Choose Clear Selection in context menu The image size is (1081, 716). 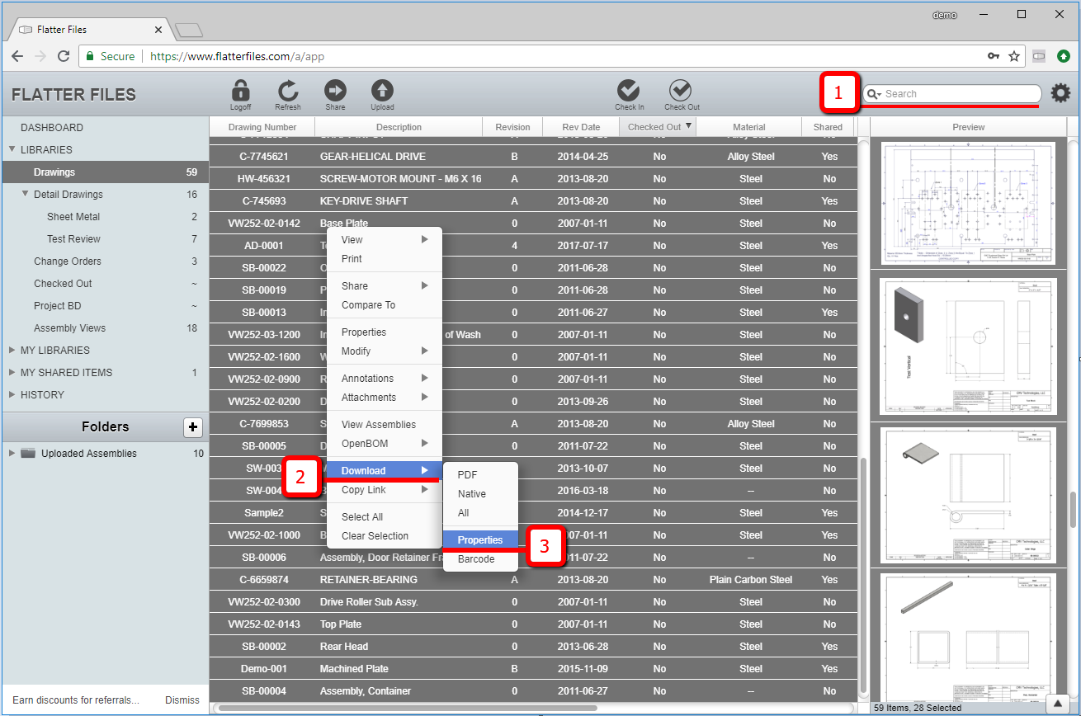tap(385, 535)
